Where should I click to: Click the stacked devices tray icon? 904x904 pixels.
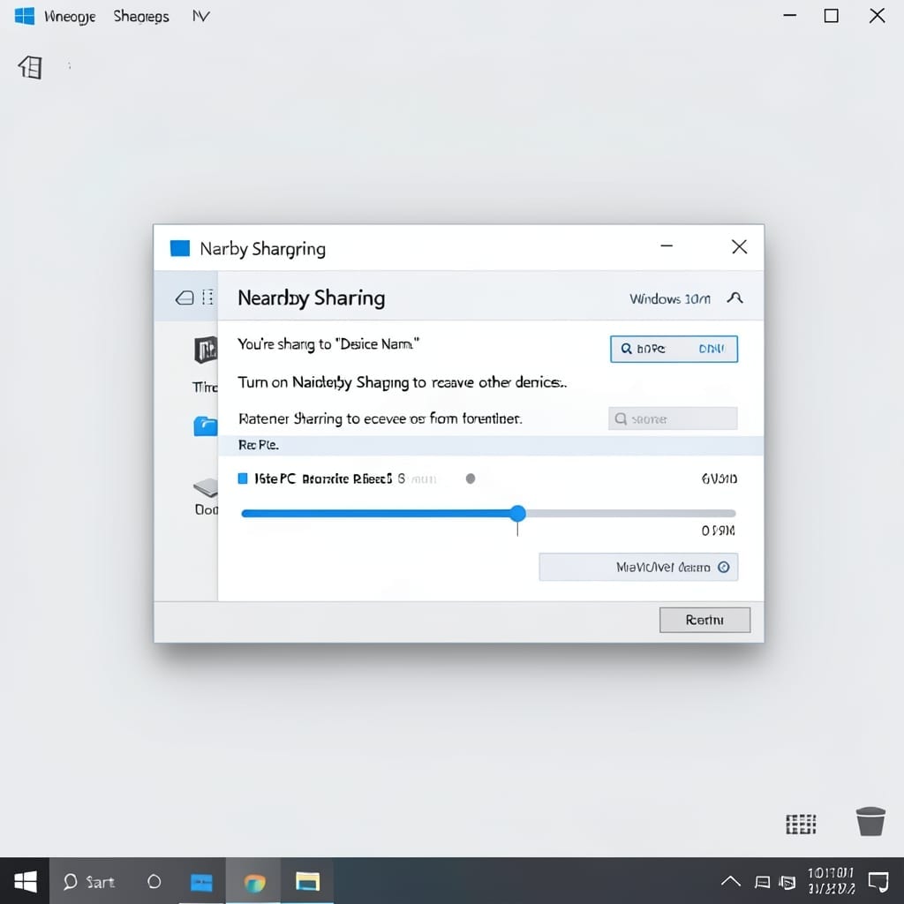(x=787, y=882)
